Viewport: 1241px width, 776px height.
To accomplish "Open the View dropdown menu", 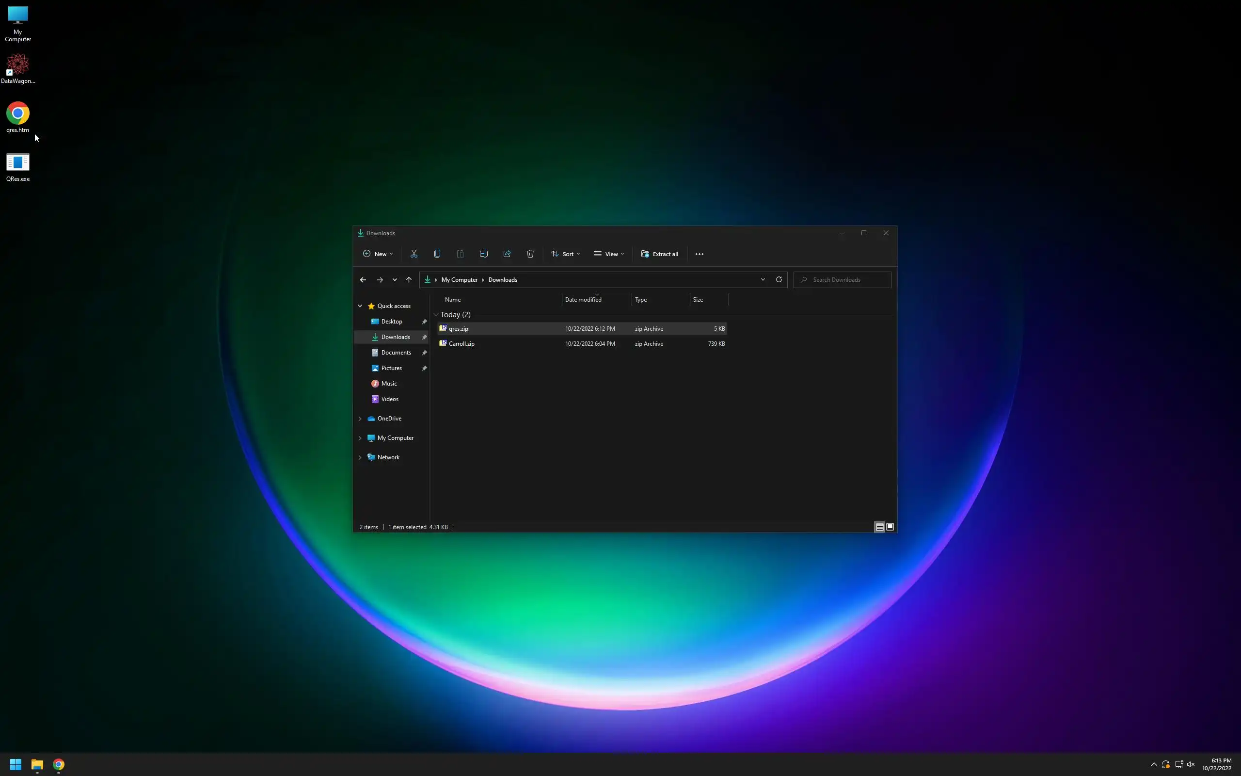I will [x=609, y=254].
